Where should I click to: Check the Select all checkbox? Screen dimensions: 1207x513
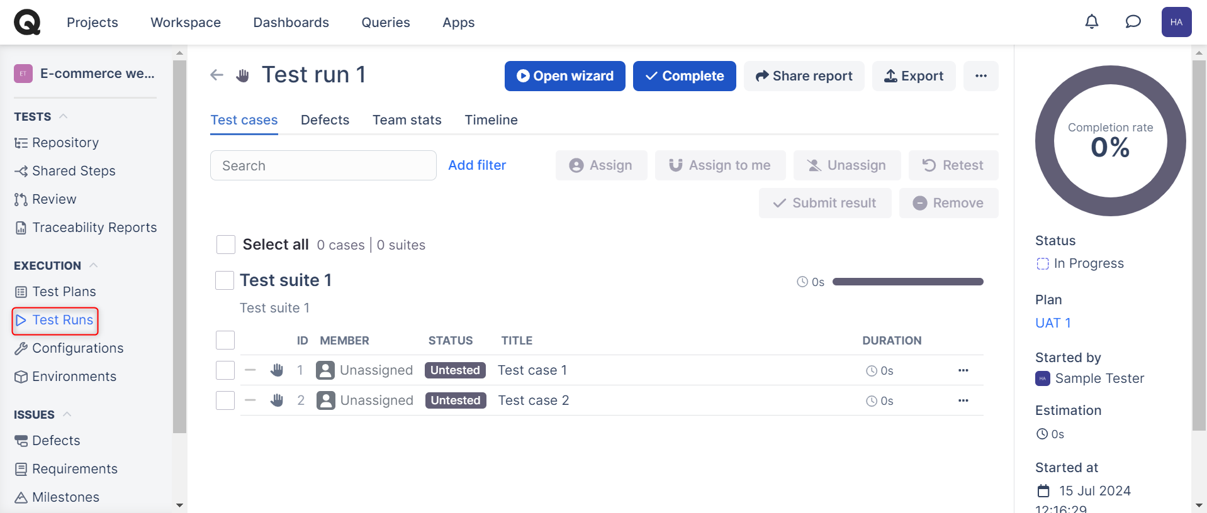(226, 245)
